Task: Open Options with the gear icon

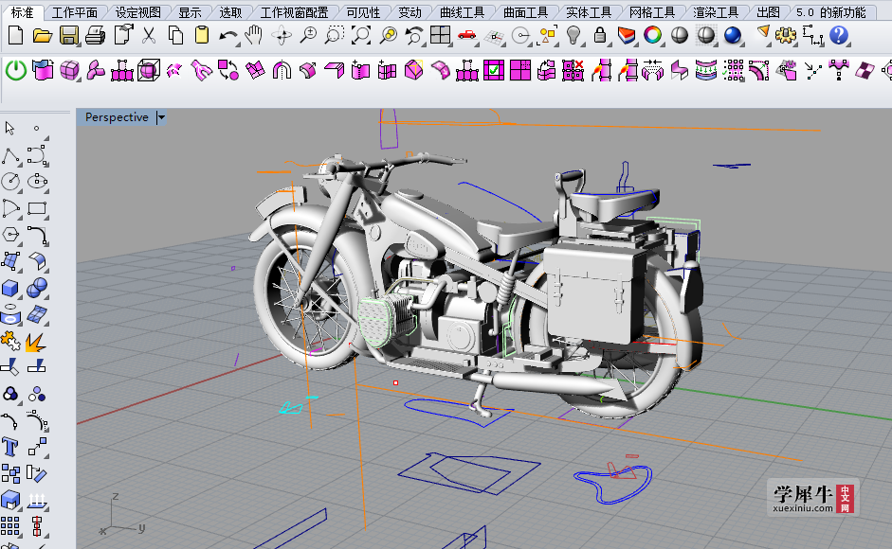Action: point(786,36)
